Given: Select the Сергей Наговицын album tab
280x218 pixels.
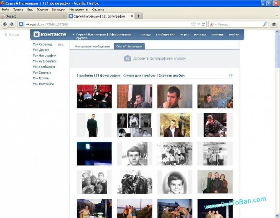Looking at the screenshot, I should (129, 47).
